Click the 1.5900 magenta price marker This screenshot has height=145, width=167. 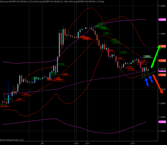point(162,20)
